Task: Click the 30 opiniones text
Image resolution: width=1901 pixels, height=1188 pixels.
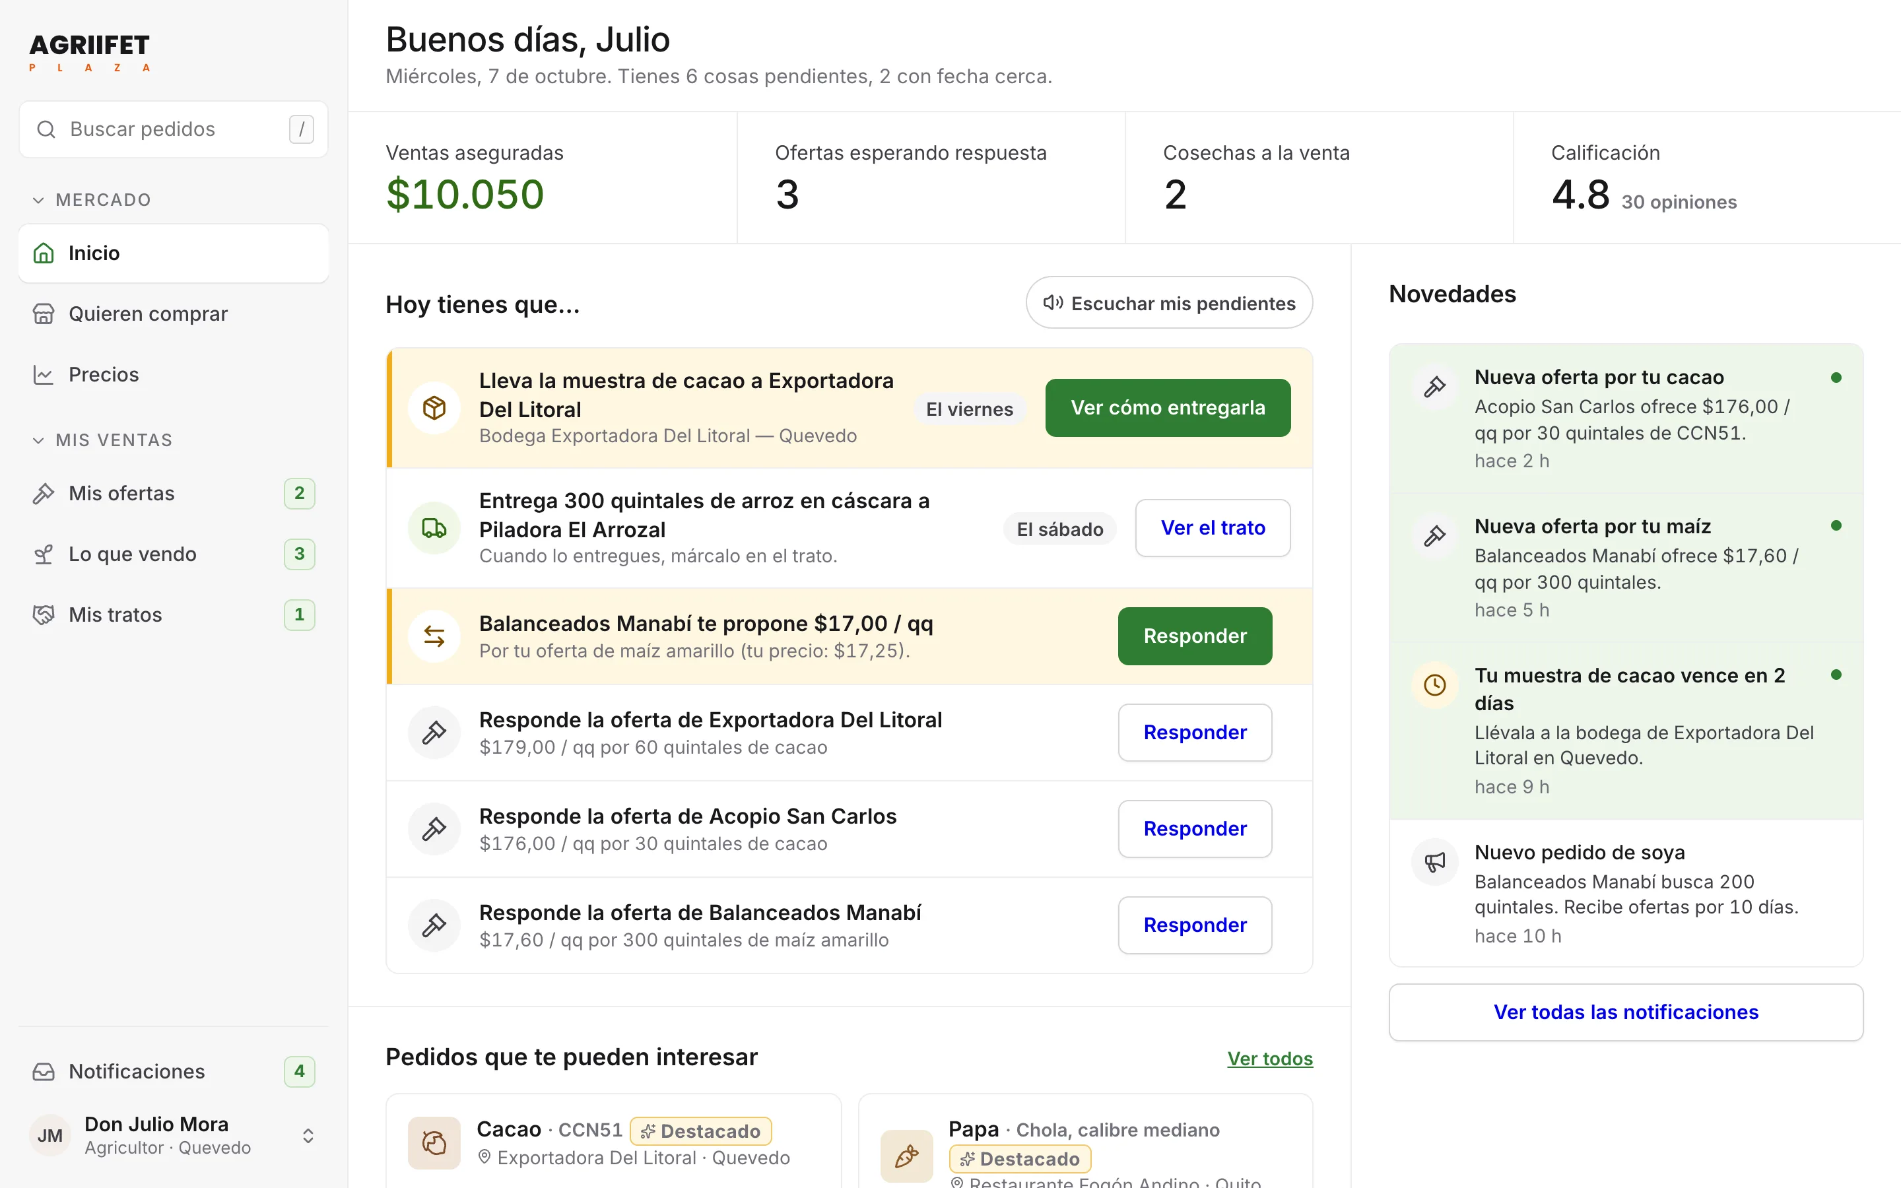Action: [1679, 202]
